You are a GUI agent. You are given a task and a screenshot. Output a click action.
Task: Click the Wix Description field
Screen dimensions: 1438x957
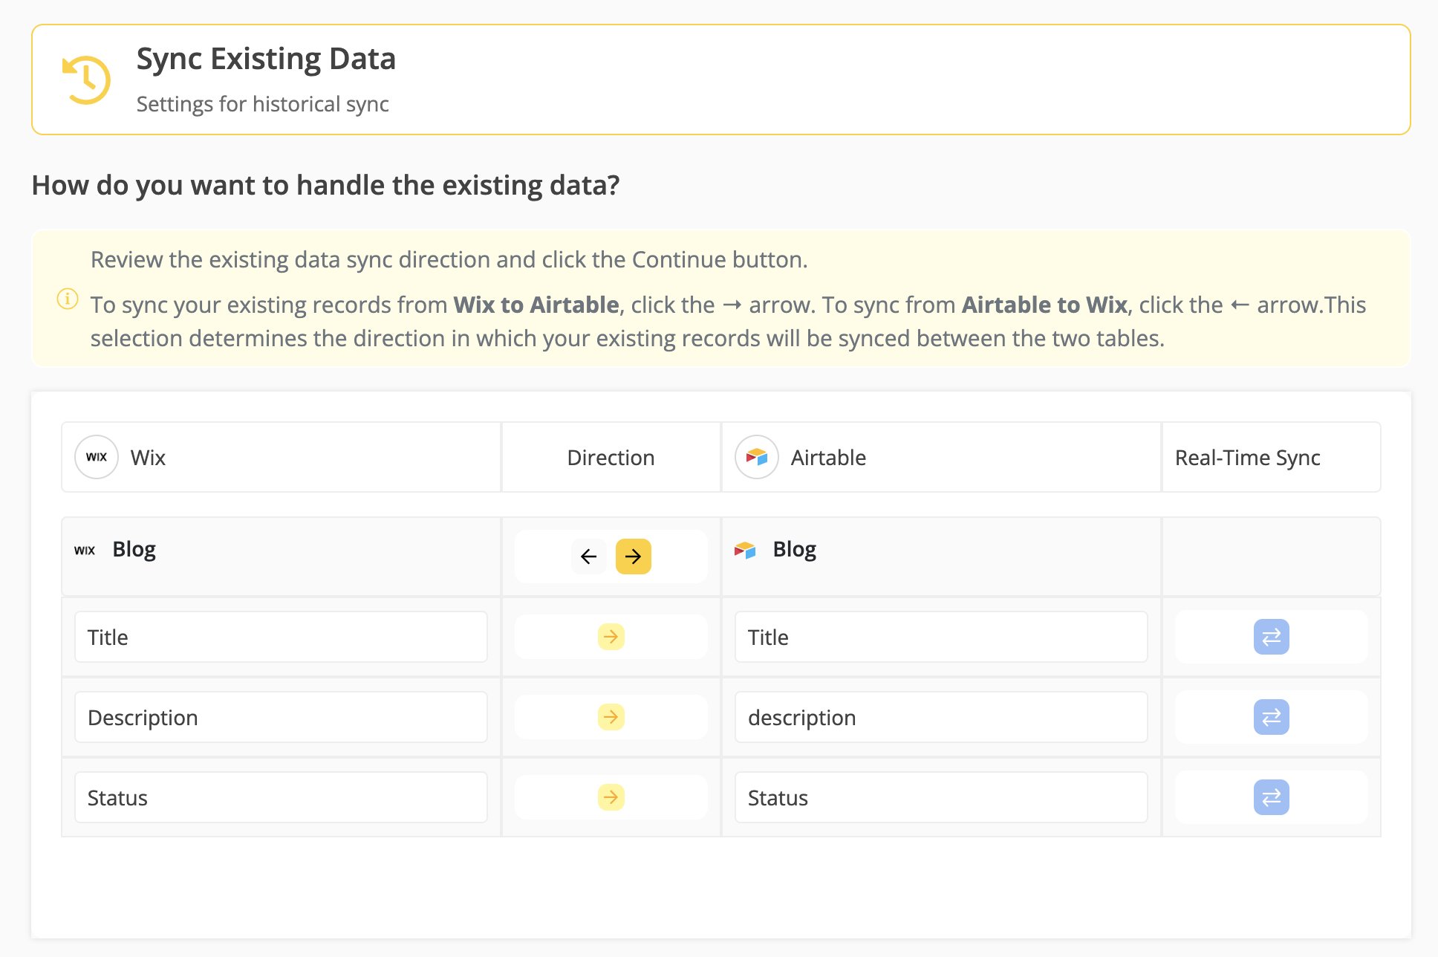click(x=281, y=717)
